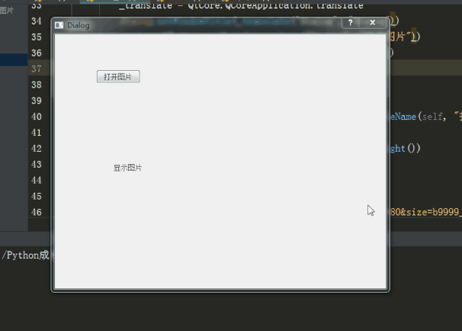Click line number 39 in the editor gutter

coord(37,100)
